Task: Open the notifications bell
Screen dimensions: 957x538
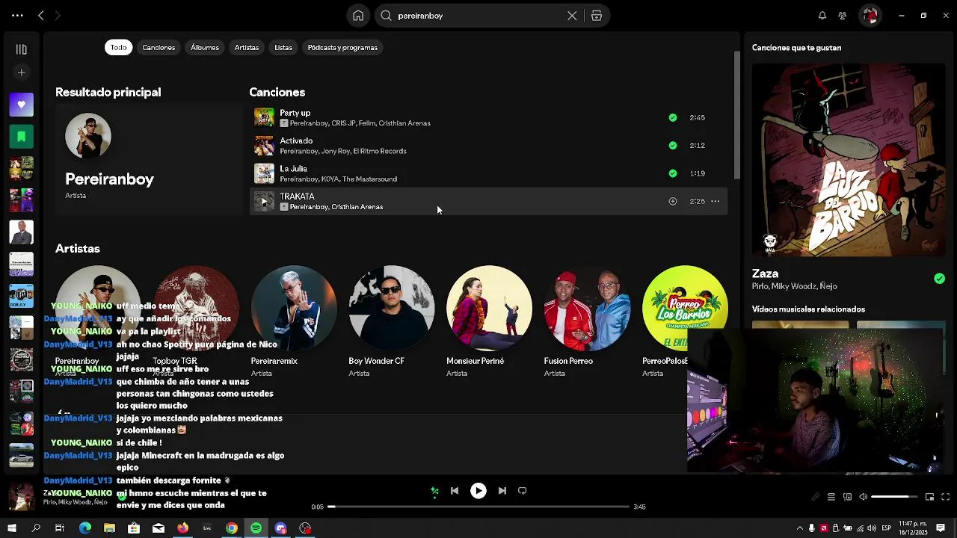Action: [x=822, y=16]
